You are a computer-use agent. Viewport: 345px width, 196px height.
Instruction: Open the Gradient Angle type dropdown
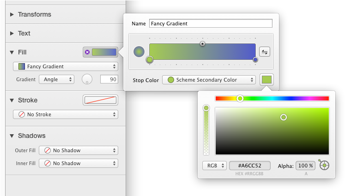56,79
